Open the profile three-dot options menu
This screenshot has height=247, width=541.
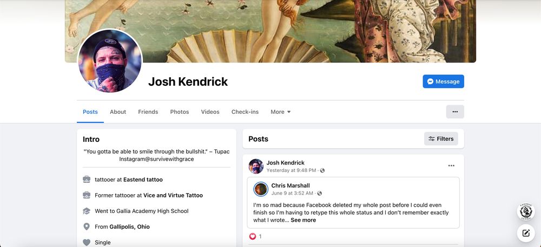454,112
